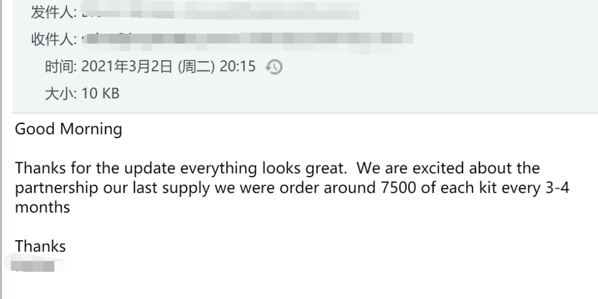Click the 发件人 sender label

pyautogui.click(x=53, y=11)
